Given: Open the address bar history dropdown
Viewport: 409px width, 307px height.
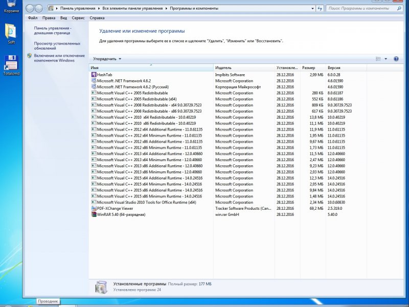Looking at the screenshot, I should pos(312,8).
